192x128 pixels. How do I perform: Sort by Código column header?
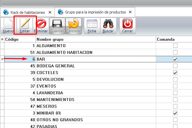pyautogui.click(x=20, y=39)
